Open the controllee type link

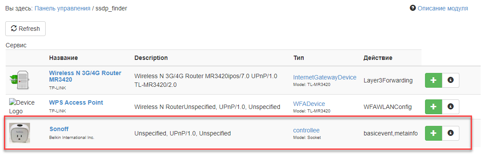[307, 130]
